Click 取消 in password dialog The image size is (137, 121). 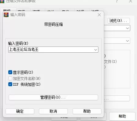(53, 111)
